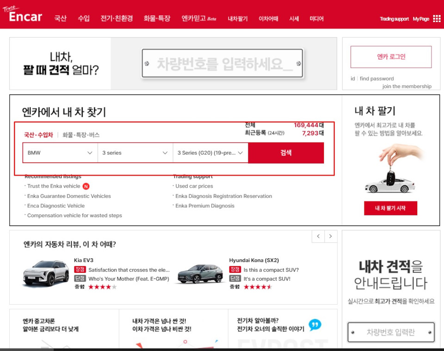
Task: Click the 내차 견적을 안내드립니다 banner
Action: click(391, 275)
